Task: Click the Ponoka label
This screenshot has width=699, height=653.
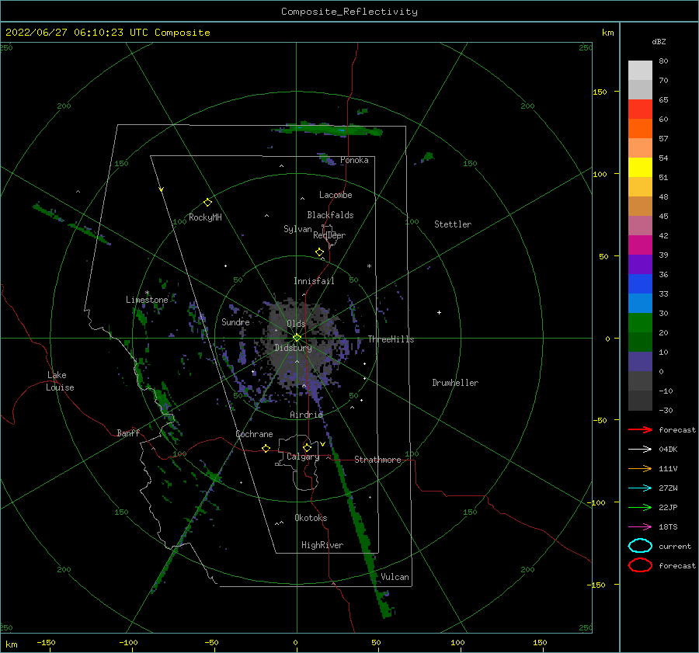Action: (354, 160)
